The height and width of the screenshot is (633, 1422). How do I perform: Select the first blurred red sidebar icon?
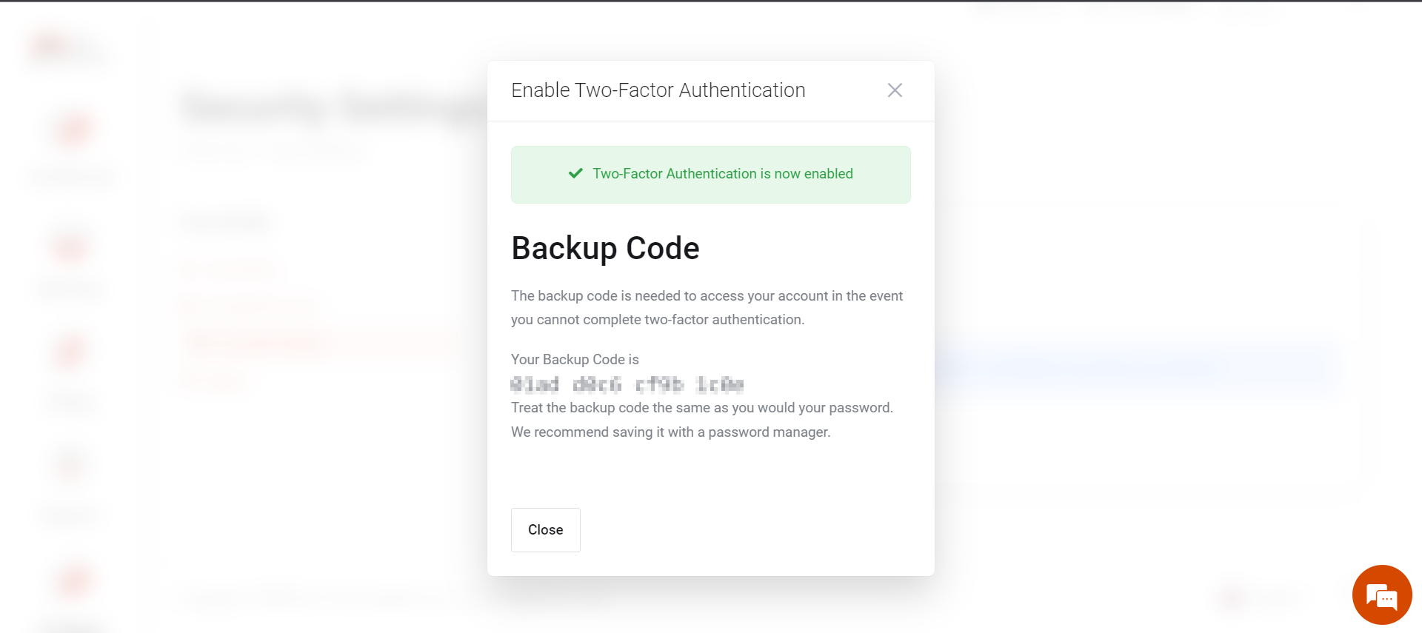[x=73, y=130]
